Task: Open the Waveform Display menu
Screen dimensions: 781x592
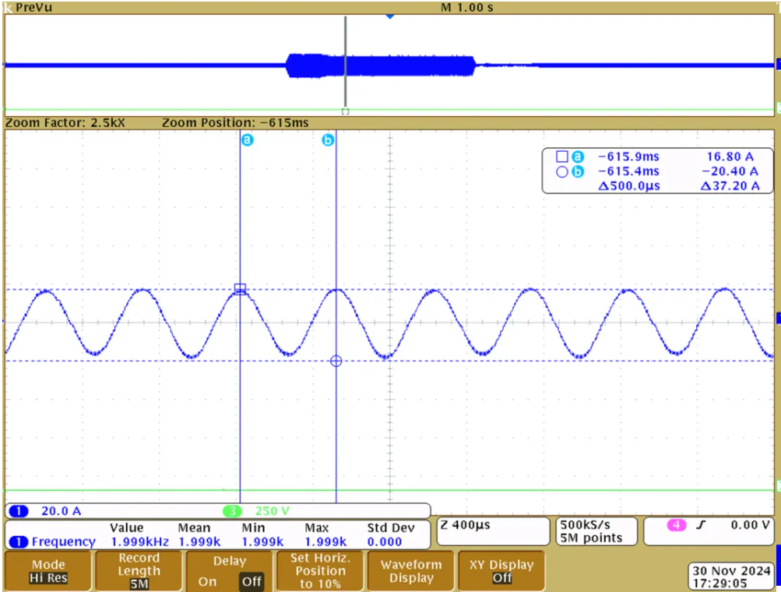Action: 411,571
